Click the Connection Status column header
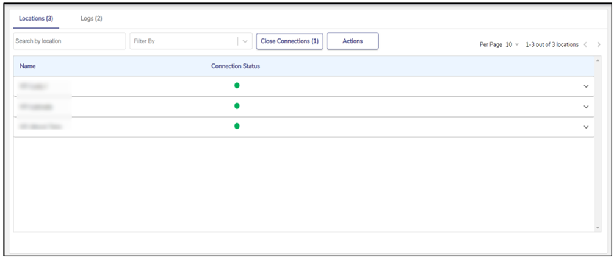Viewport: 614px width, 257px height. [236, 66]
